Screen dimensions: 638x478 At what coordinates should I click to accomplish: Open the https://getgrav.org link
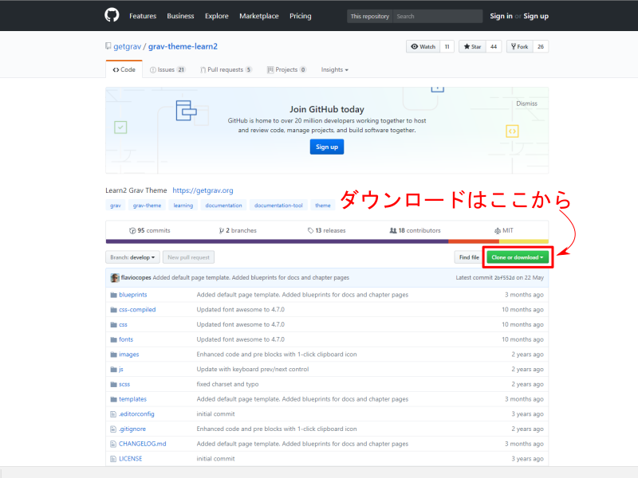(203, 190)
